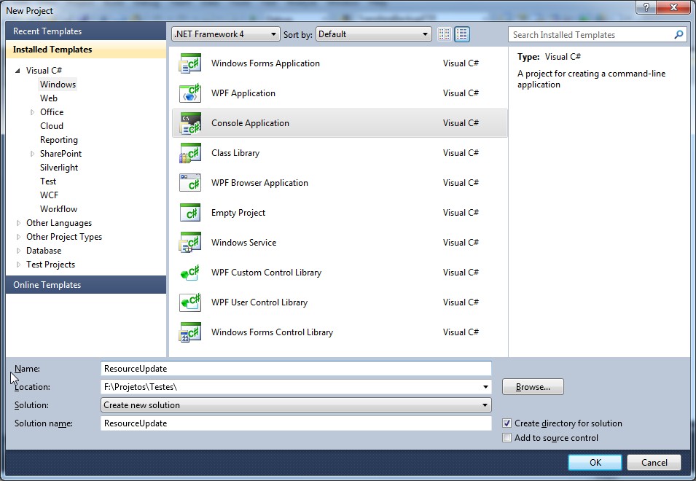Toggle Create directory for solution checkbox
This screenshot has width=696, height=481.
(507, 423)
